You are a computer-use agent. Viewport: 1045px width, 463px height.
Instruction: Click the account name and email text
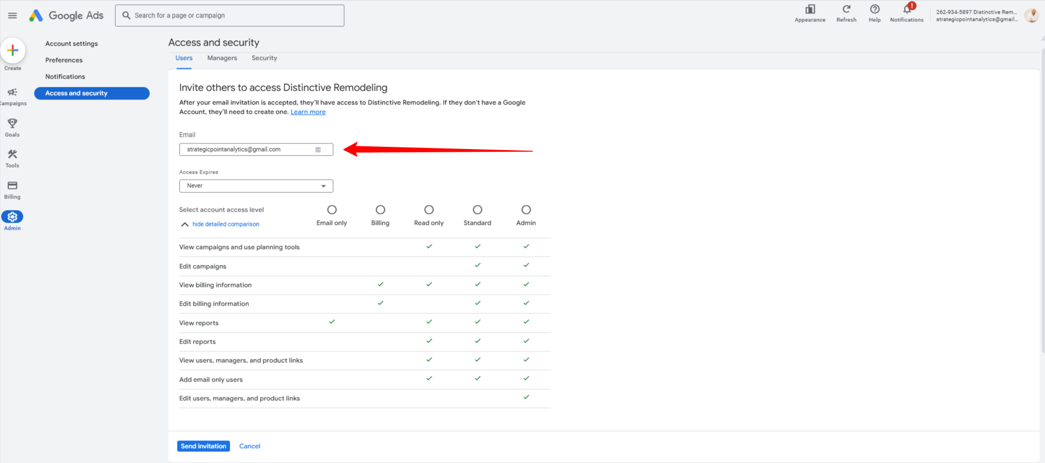pos(977,15)
